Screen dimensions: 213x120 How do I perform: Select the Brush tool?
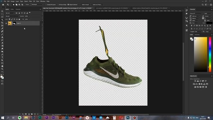click(x=2, y=34)
